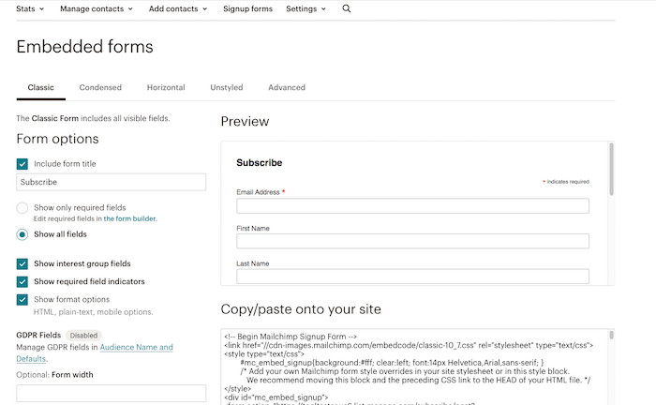Screen dimensions: 656x405
Task: Click the form title text field
Action: pyautogui.click(x=111, y=183)
